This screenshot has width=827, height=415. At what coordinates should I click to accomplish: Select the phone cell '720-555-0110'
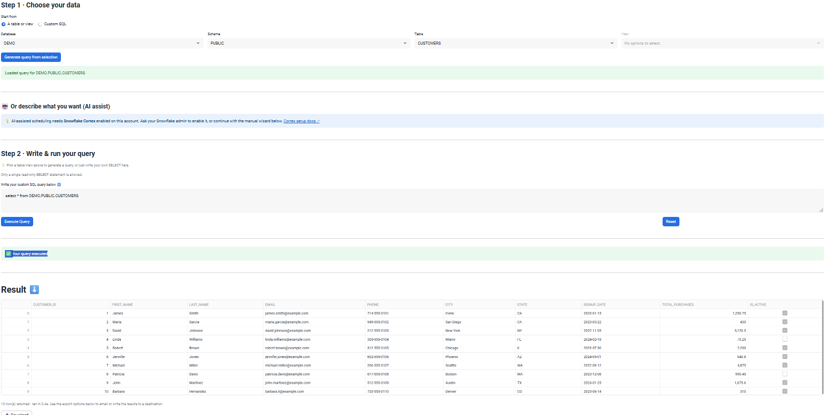click(405, 391)
